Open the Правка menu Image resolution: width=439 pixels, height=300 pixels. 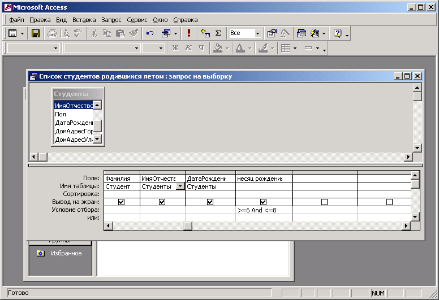(40, 20)
